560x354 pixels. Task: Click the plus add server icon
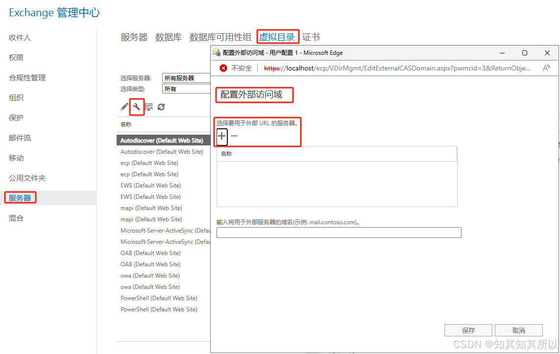(x=222, y=136)
